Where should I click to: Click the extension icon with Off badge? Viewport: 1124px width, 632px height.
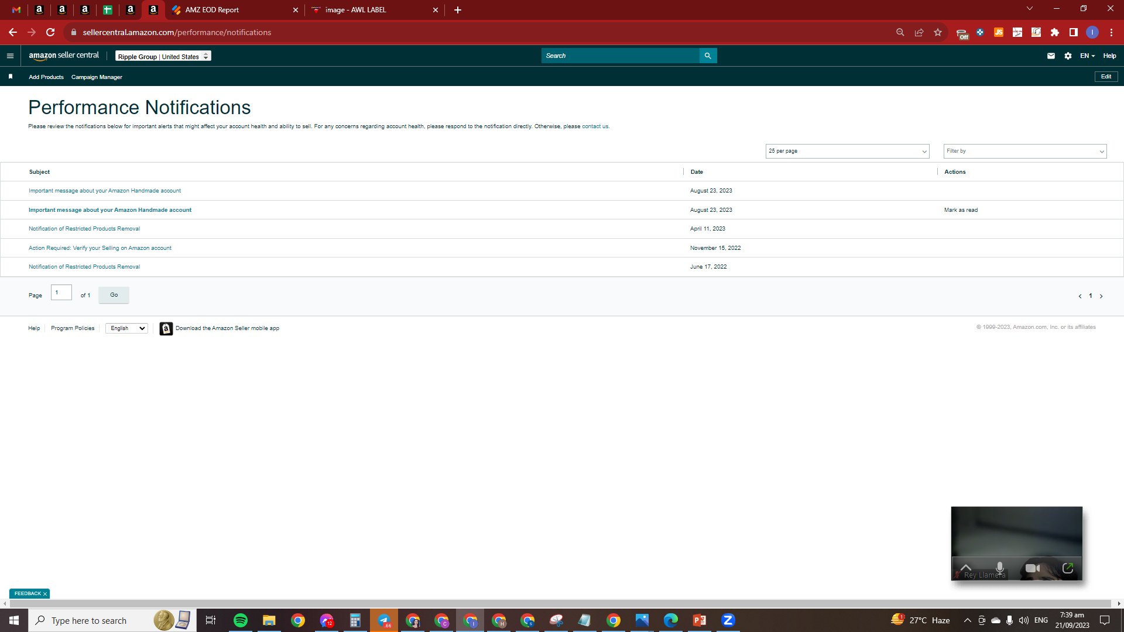coord(962,33)
